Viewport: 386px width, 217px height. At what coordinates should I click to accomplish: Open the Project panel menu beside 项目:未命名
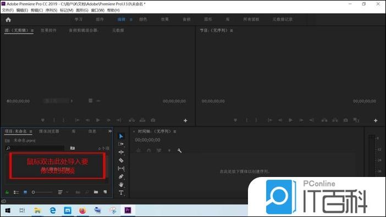(x=31, y=132)
